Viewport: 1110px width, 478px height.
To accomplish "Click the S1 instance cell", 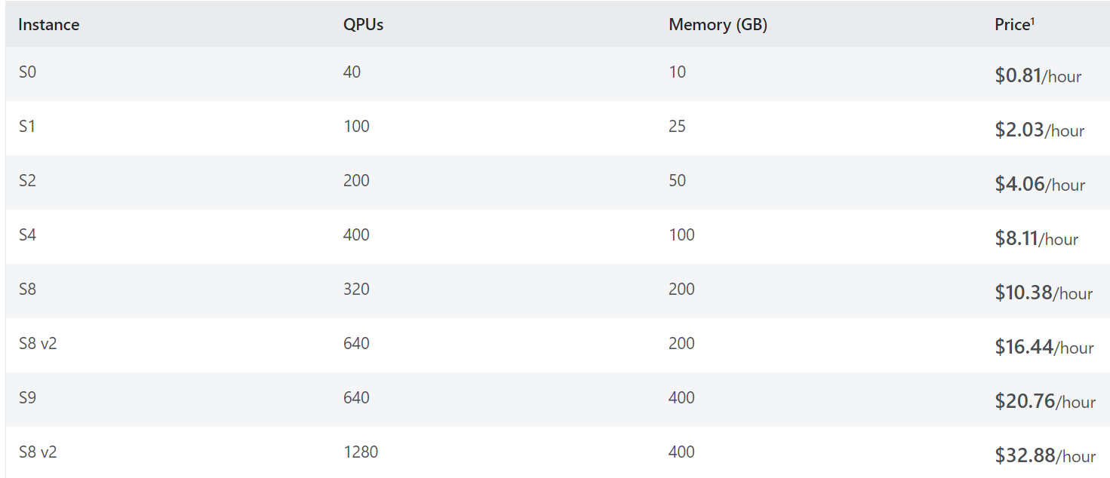I will [27, 127].
